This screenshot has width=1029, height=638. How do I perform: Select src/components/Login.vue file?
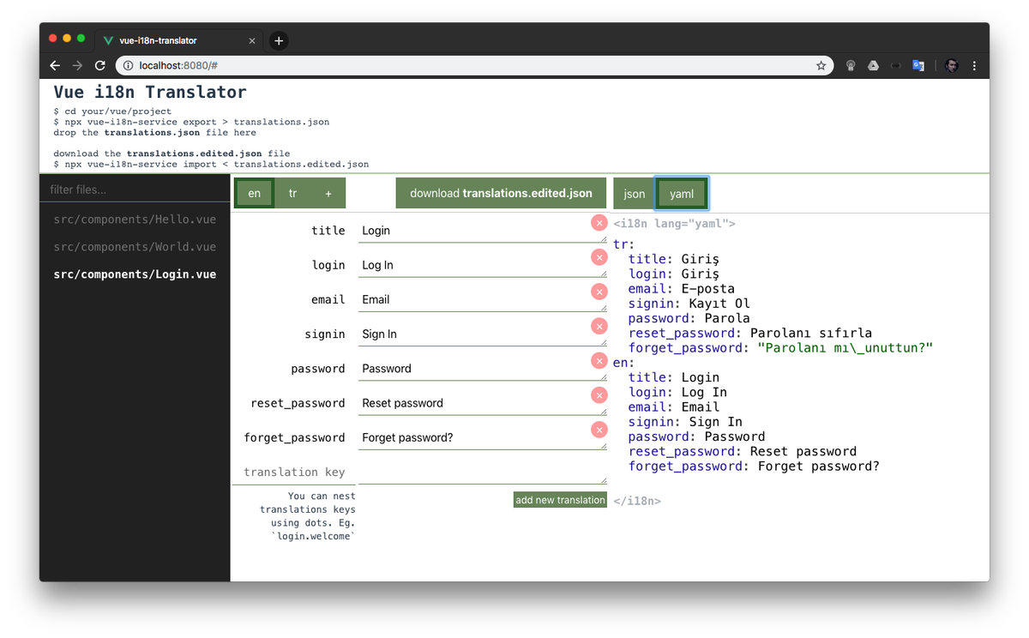[x=135, y=274]
